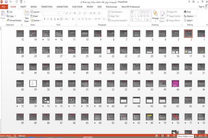Toggle Bold formatting
The width and height of the screenshot is (208, 138).
(45, 19)
